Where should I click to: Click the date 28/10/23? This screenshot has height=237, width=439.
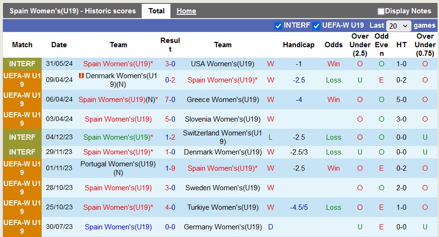[x=59, y=187]
